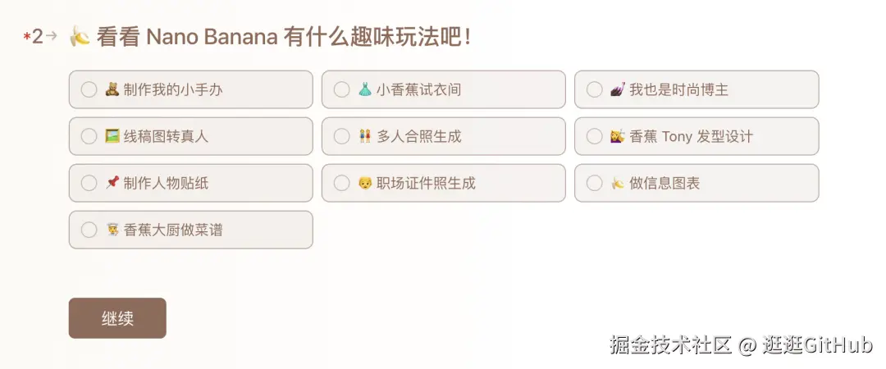Select the 小香蕉试衣间 radio button
The image size is (886, 369).
tap(341, 90)
